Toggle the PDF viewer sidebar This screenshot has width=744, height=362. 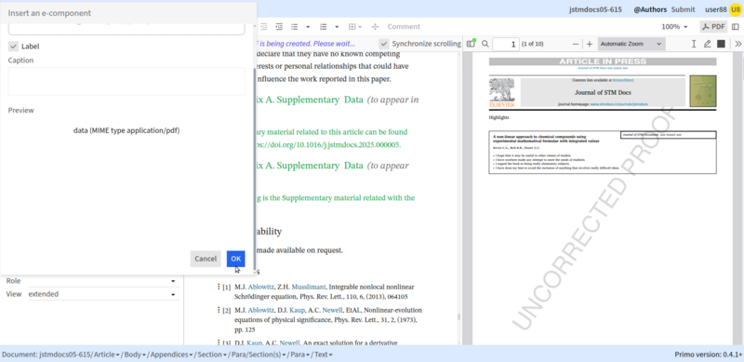click(x=471, y=44)
